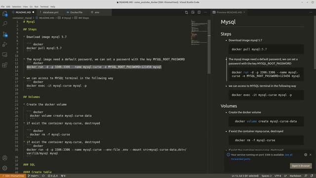Screen dimensions: 316x178
Task: Switch to the .env tab
Action: (97, 12)
